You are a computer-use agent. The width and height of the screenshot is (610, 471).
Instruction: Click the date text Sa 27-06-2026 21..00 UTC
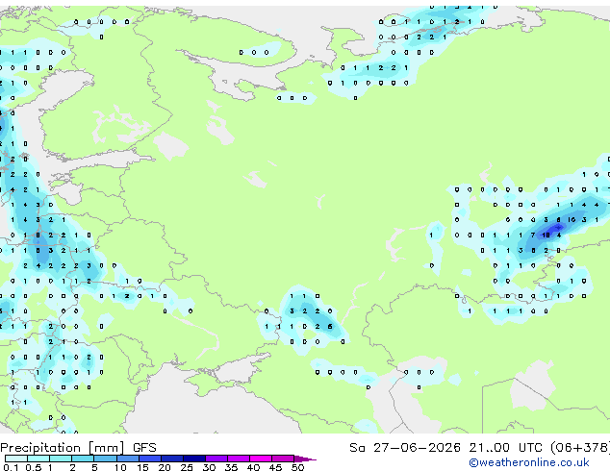445,448
